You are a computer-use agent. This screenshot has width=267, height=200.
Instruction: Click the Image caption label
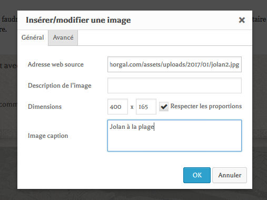click(48, 136)
